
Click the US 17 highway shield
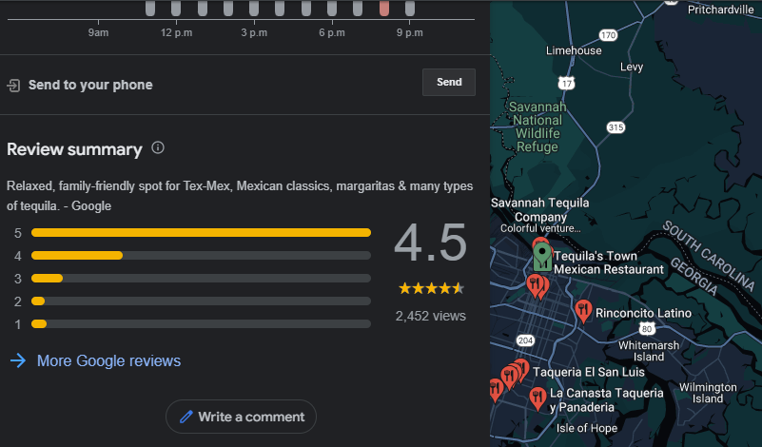click(x=566, y=83)
